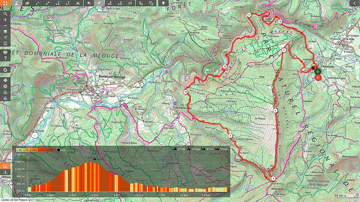
Task: Click the location pin marker tool
Action: coord(163,3)
